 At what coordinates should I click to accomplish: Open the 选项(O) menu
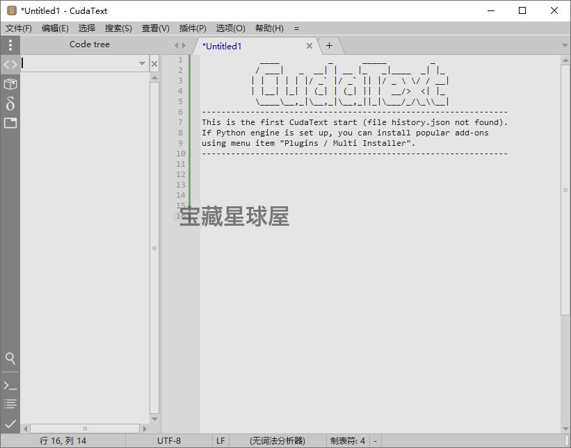(x=230, y=28)
